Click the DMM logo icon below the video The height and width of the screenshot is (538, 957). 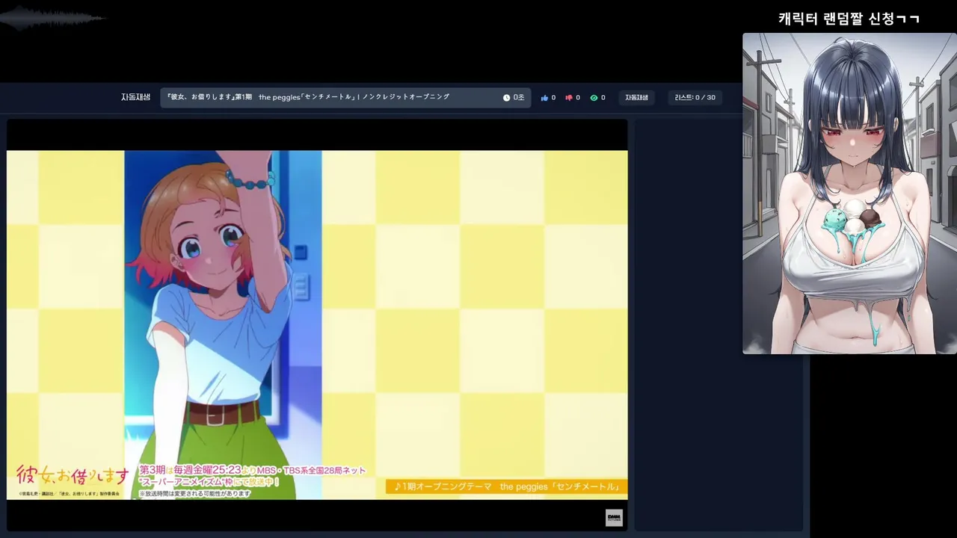click(x=614, y=518)
